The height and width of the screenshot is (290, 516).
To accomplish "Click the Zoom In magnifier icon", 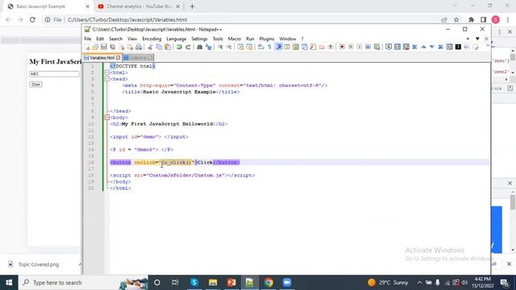I will 220,47.
